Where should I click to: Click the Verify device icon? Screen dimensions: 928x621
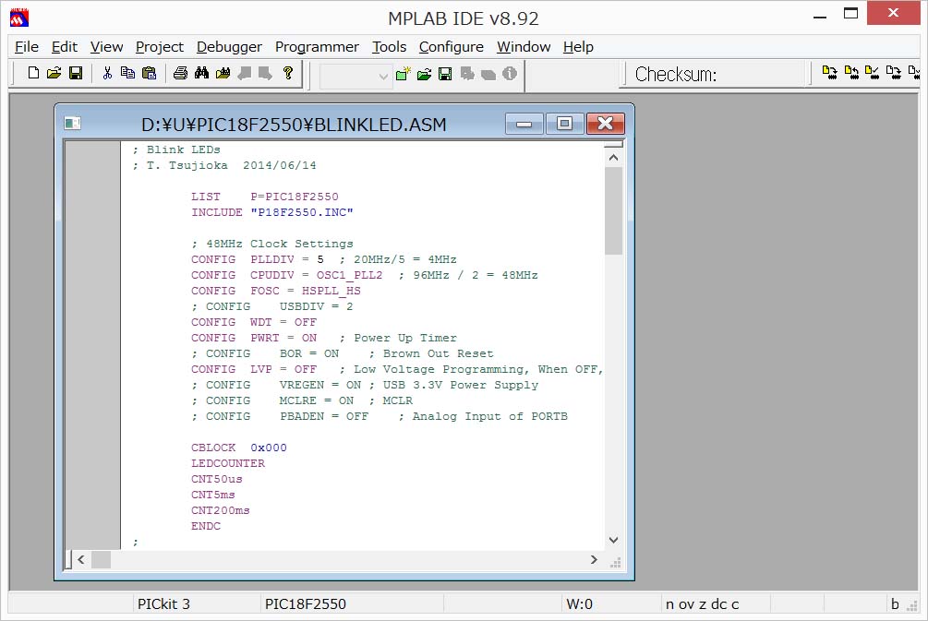(x=873, y=73)
